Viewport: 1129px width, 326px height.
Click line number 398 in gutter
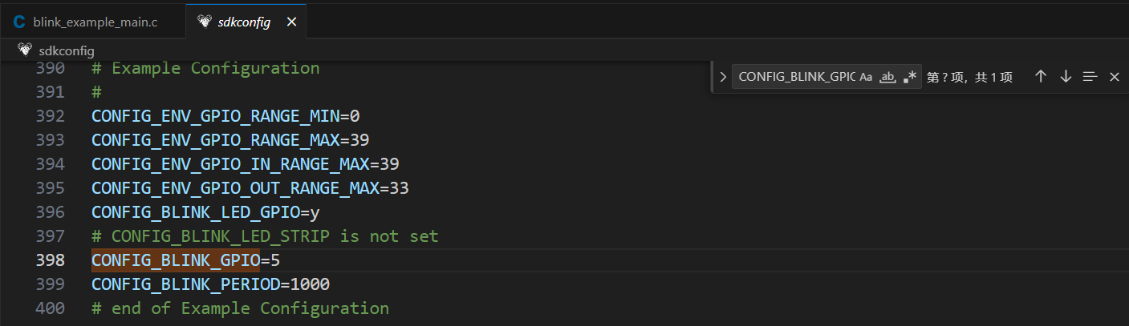click(x=50, y=260)
